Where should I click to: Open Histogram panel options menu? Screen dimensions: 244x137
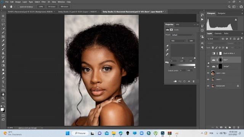pyautogui.click(x=242, y=14)
